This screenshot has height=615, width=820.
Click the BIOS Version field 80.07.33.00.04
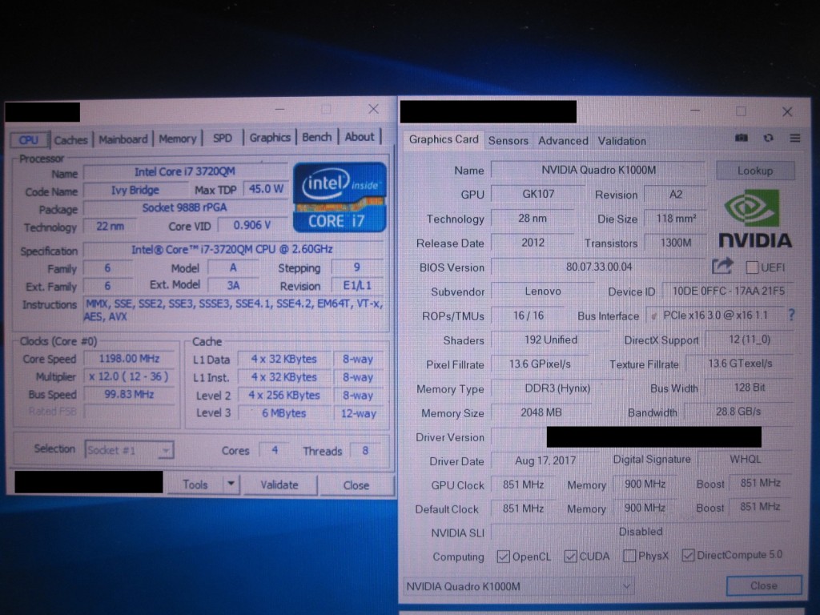[599, 267]
